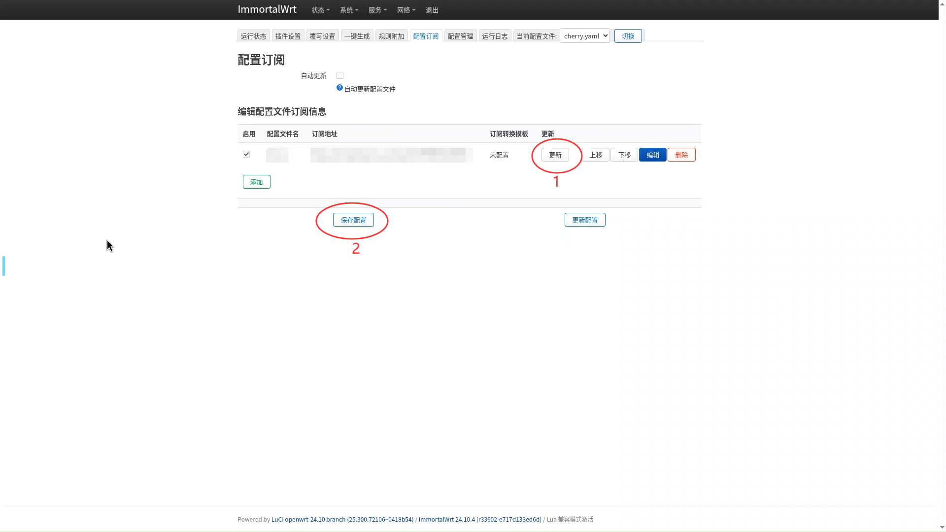Image resolution: width=946 pixels, height=532 pixels.
Task: Switch to the 插件设置 tab
Action: pos(288,35)
